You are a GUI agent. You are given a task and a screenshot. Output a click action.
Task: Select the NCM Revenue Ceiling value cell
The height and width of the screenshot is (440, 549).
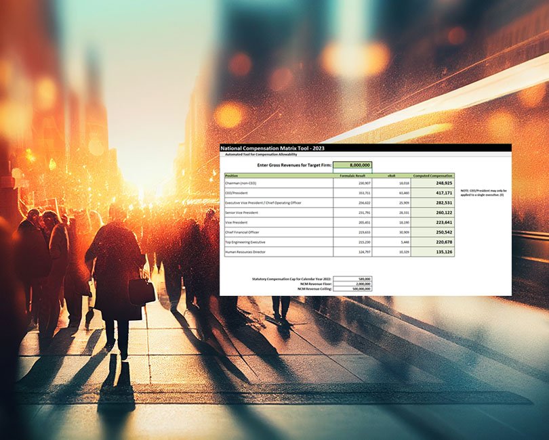(352, 289)
